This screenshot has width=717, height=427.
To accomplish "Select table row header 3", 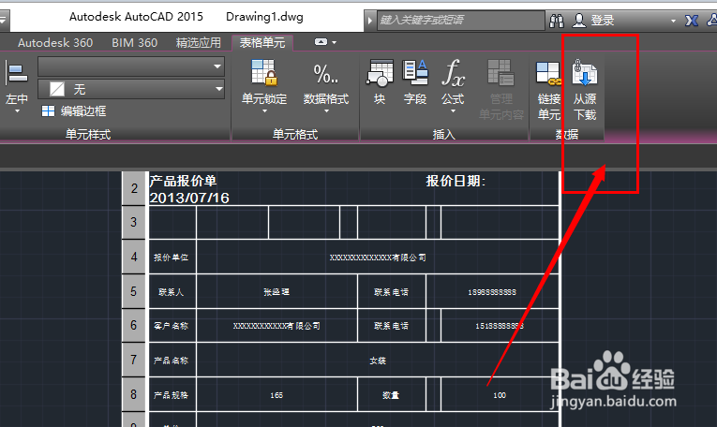I will [133, 222].
